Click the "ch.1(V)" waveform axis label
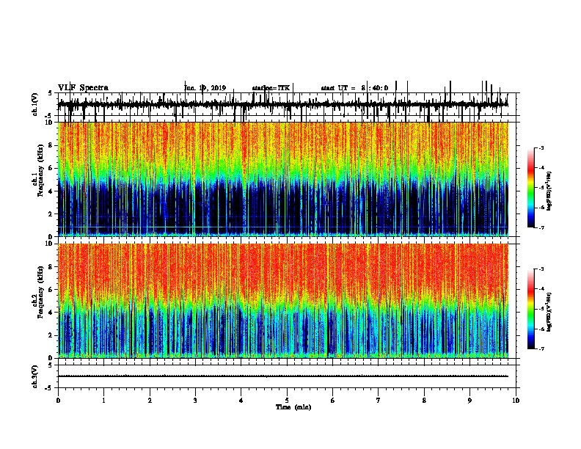 point(34,104)
